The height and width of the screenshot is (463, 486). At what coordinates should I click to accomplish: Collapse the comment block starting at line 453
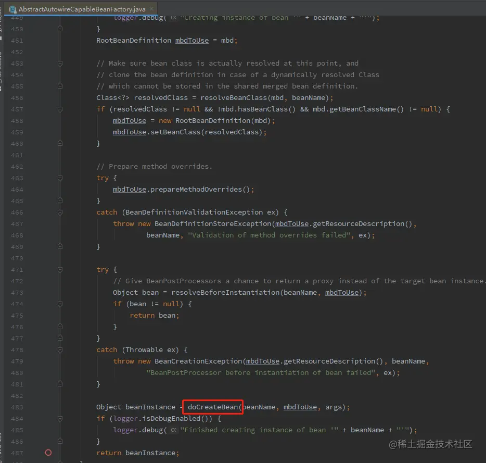(x=60, y=64)
